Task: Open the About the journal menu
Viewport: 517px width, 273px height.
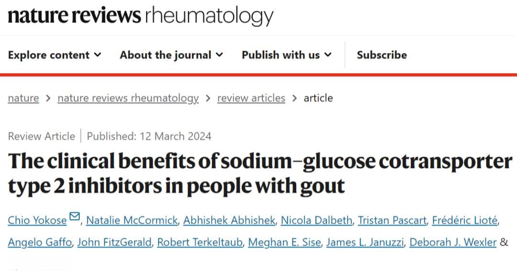Action: pyautogui.click(x=171, y=55)
